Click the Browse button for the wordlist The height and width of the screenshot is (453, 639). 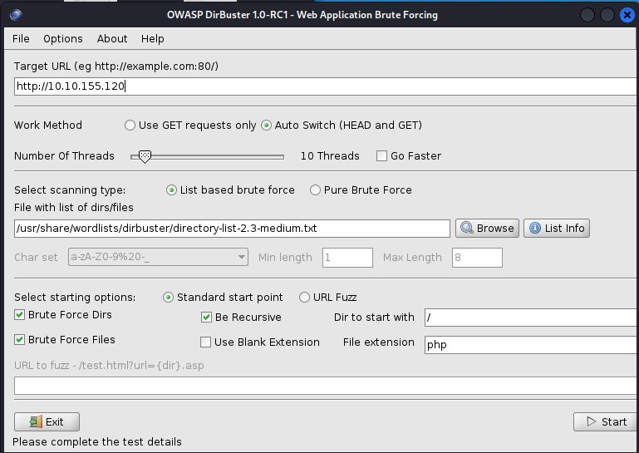487,229
